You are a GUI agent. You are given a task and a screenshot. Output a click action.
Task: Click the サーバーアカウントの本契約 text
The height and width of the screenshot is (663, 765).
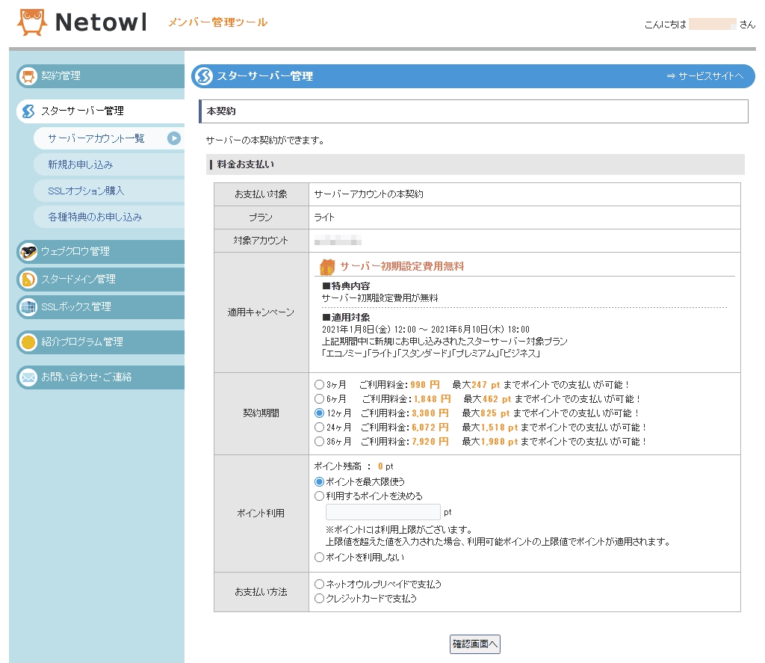(x=369, y=194)
